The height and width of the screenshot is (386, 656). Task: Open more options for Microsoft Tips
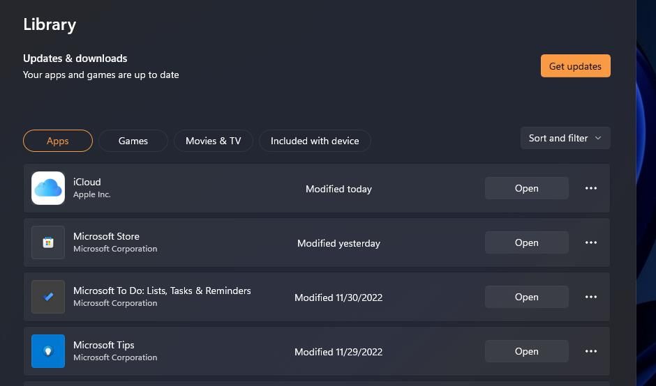[590, 351]
